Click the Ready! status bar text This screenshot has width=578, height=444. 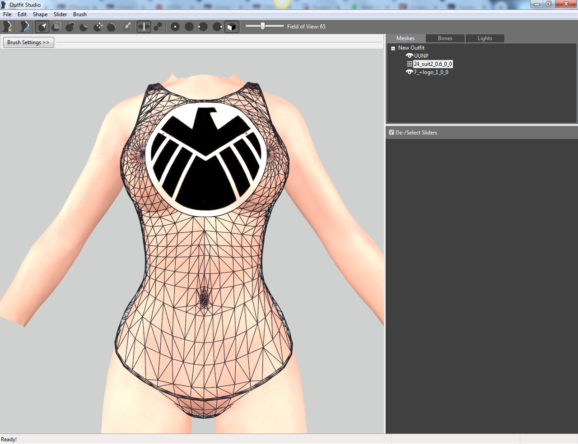pos(9,439)
